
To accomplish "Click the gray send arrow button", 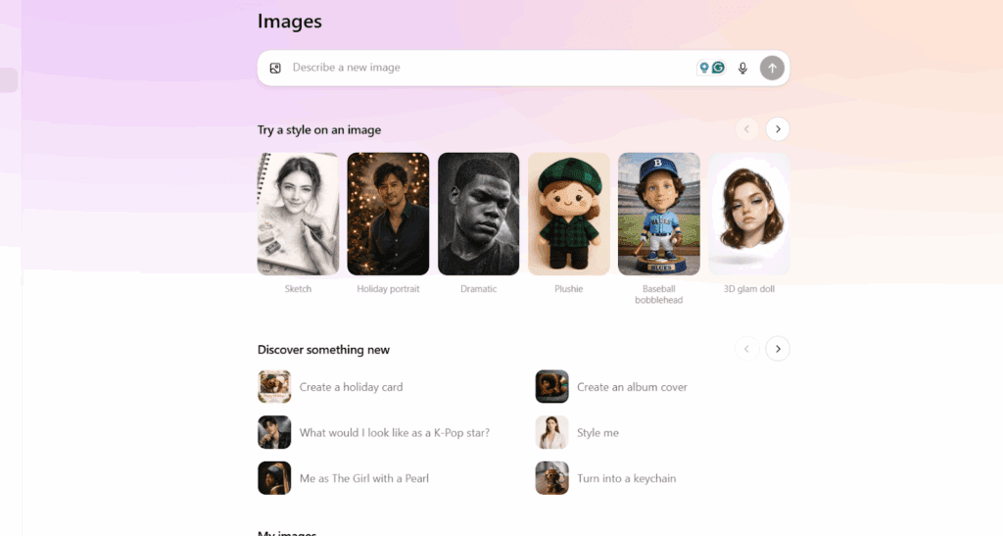I will tap(772, 68).
